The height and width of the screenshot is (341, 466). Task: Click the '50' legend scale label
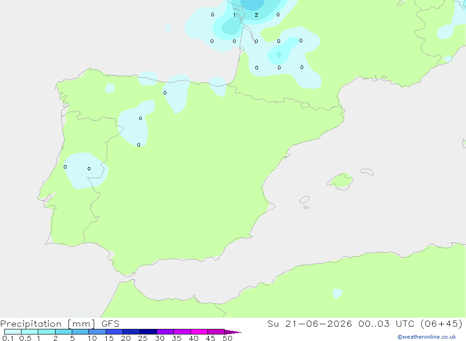(x=227, y=338)
